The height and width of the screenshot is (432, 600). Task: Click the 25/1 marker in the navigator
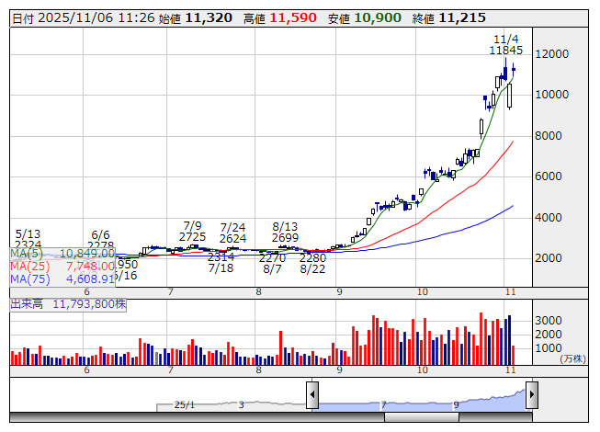185,404
